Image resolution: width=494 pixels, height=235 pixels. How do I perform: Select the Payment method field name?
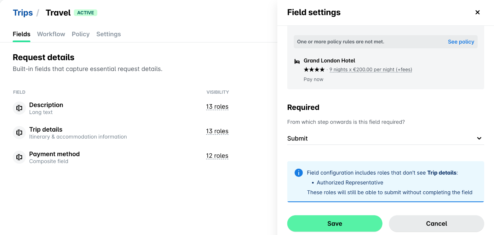click(x=55, y=154)
